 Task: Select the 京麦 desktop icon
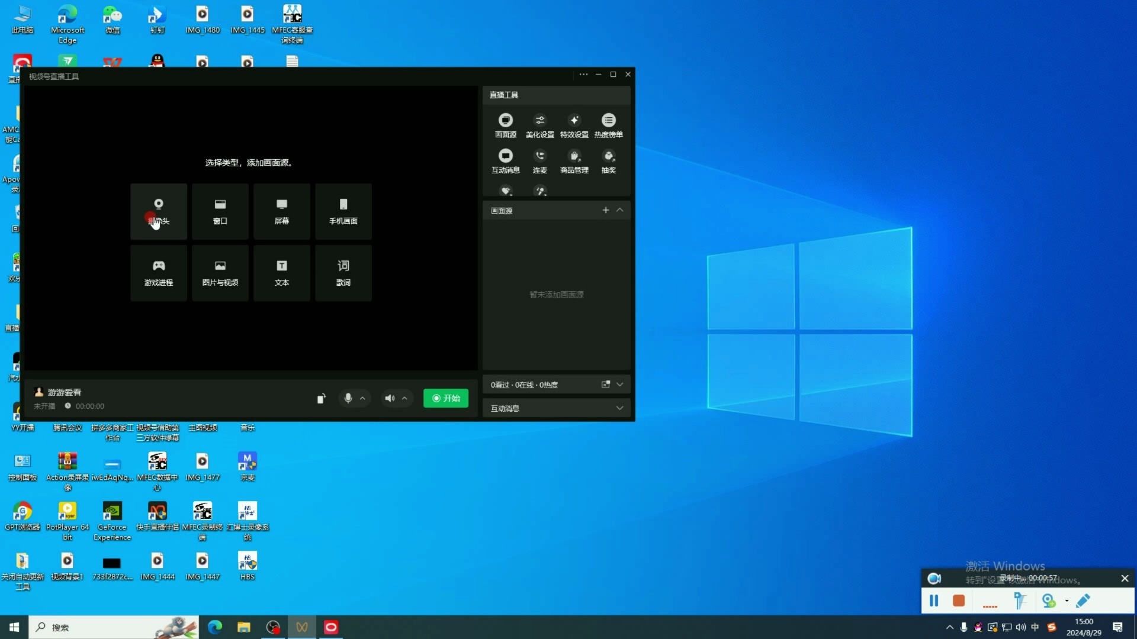(248, 467)
